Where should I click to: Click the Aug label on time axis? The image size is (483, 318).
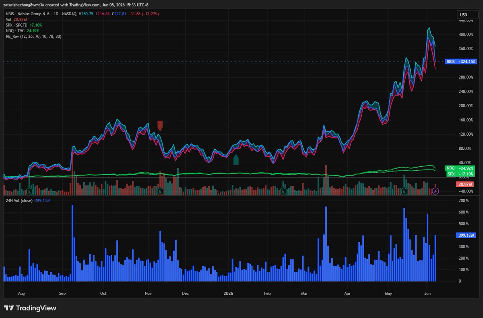(x=22, y=293)
